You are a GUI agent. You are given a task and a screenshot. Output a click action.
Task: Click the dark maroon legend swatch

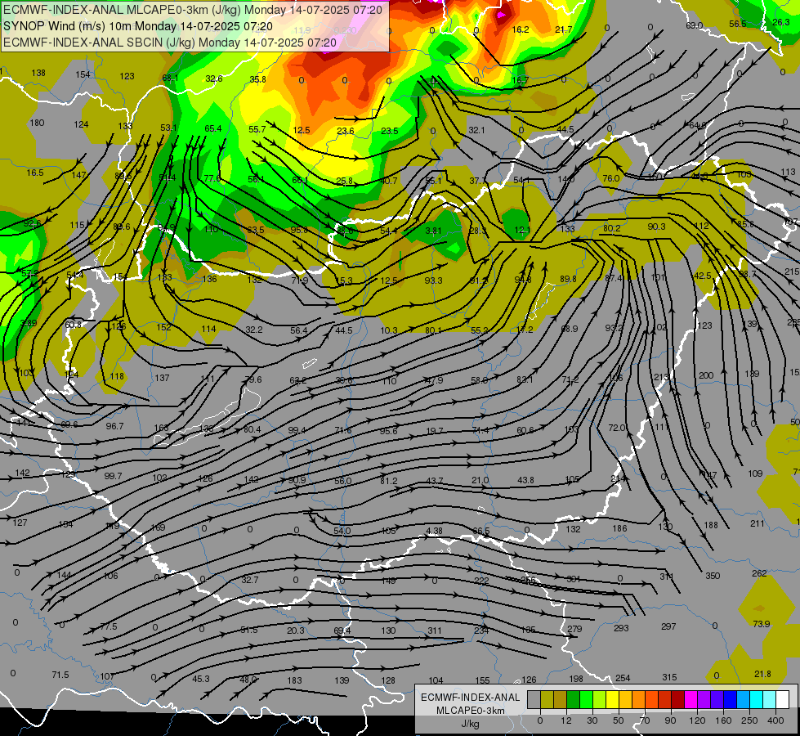678,700
